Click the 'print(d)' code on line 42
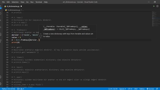Viewport: 160px width, 90px height. pos(15,42)
